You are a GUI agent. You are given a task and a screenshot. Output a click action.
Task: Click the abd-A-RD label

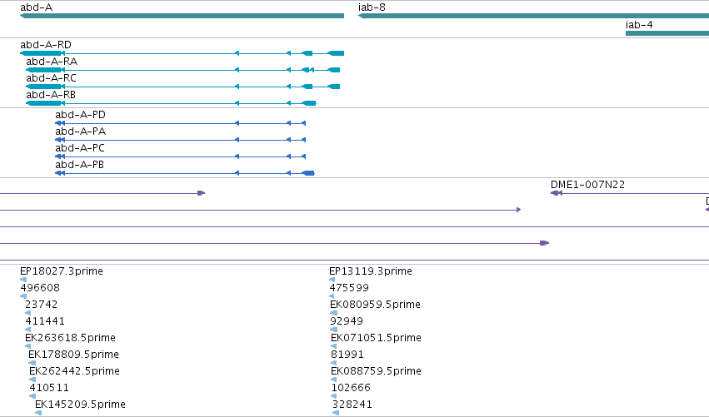[x=46, y=45]
